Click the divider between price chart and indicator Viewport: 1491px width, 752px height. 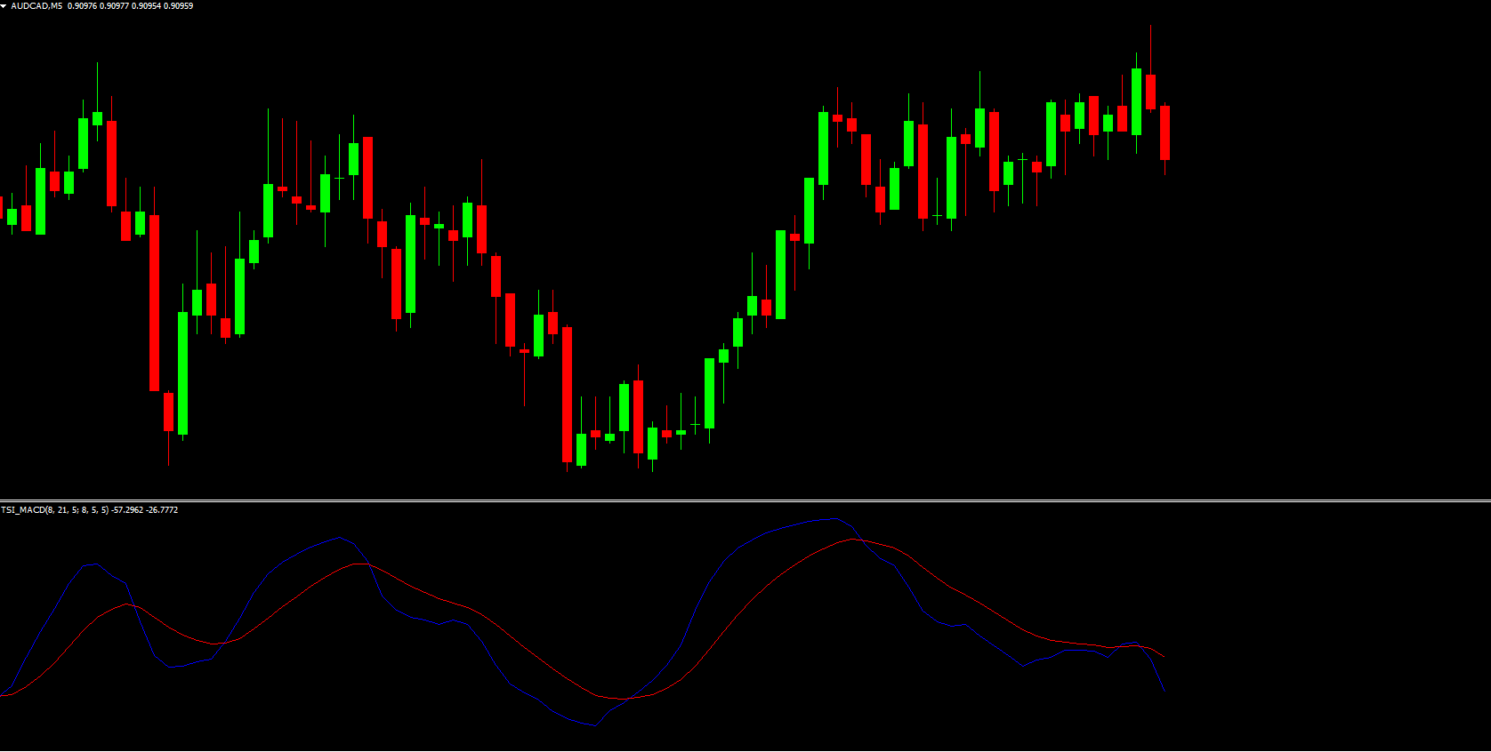pyautogui.click(x=745, y=501)
